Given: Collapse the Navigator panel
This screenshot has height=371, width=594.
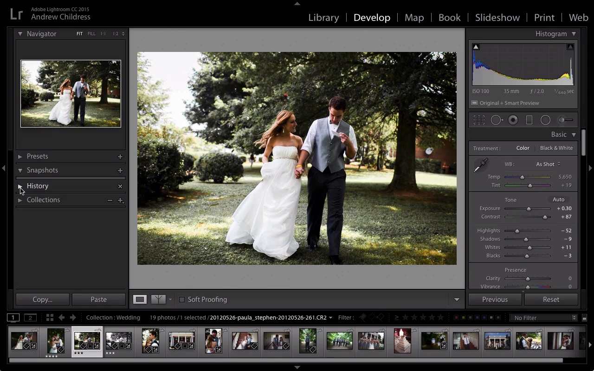Looking at the screenshot, I should 20,34.
